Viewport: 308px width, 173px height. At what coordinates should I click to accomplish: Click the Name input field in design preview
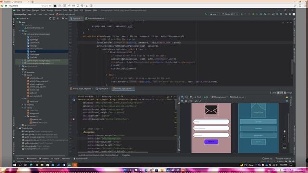tap(211, 122)
